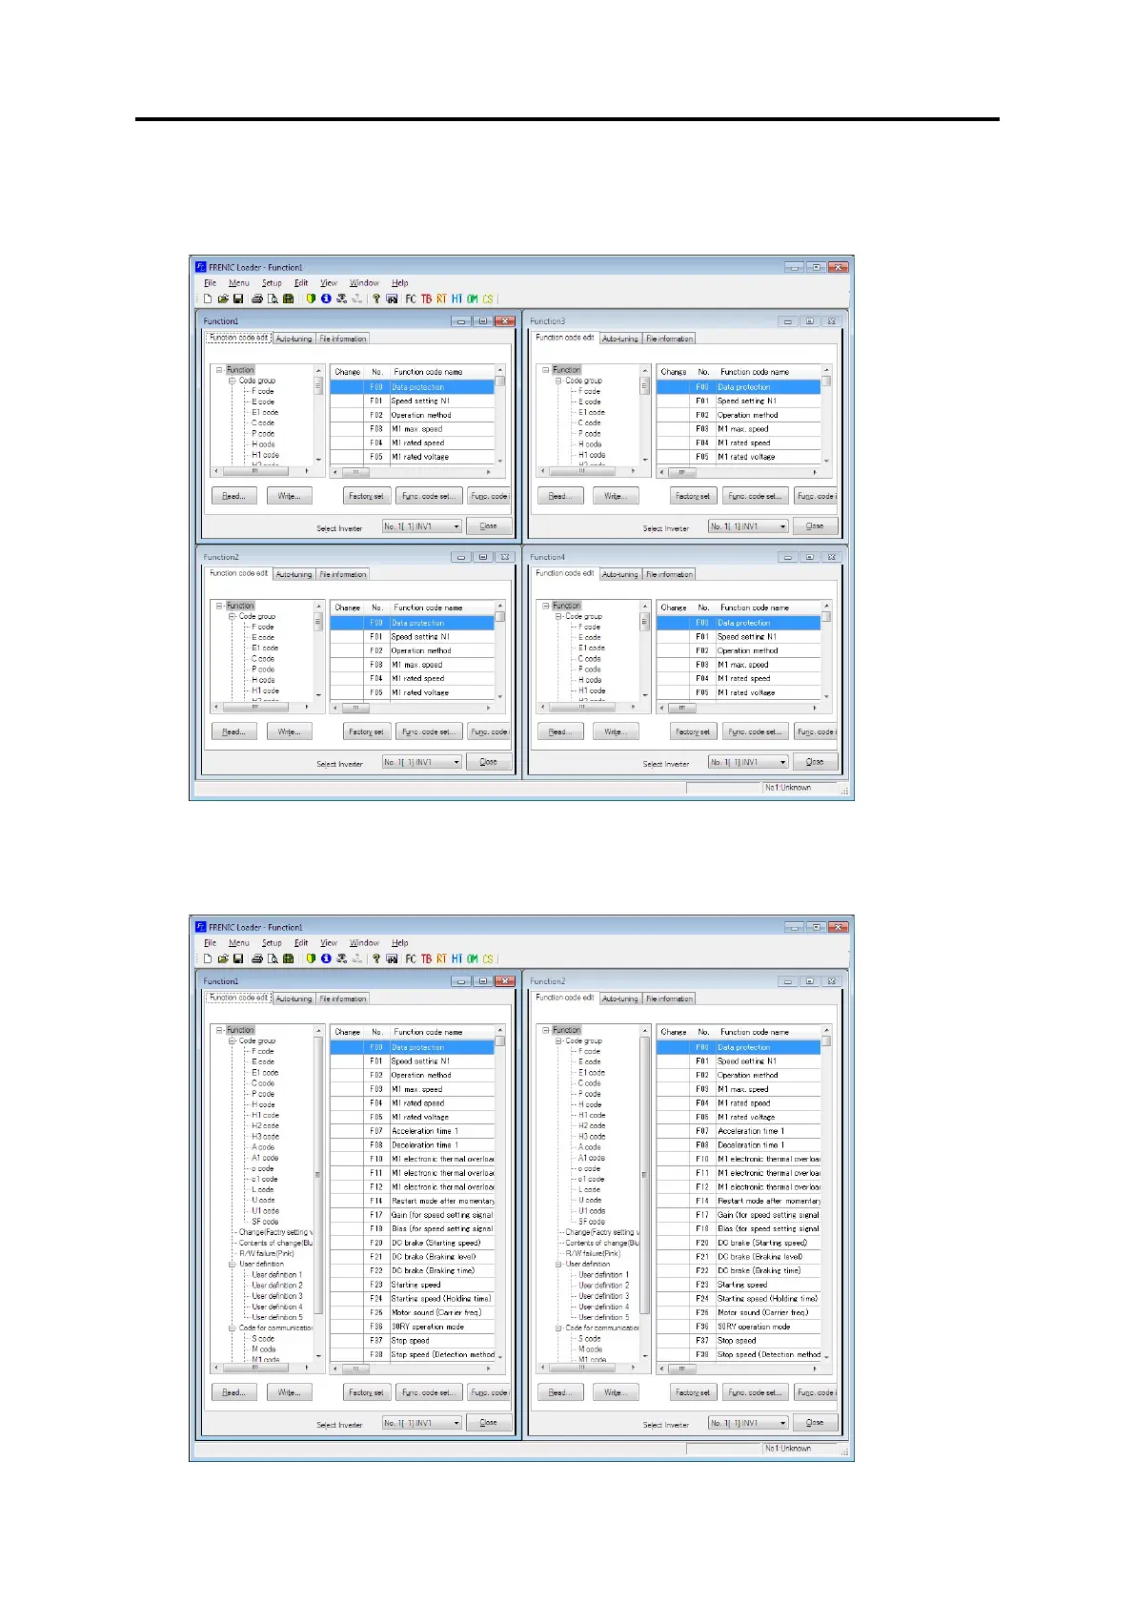Click Print icon in four-window screenshot toolbar
This screenshot has width=1134, height=1606.
(x=257, y=299)
